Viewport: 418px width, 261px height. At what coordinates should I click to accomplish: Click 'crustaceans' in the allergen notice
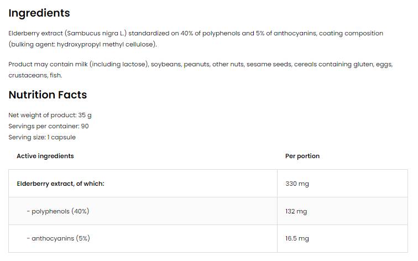[x=27, y=75]
